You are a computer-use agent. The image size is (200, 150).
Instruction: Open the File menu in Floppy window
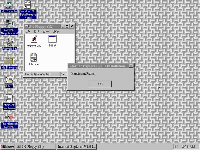pos(28,31)
